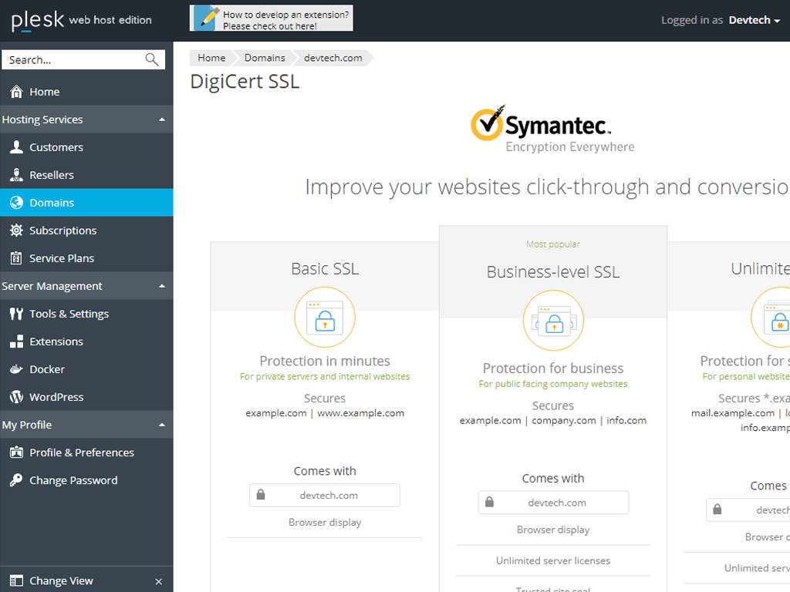Click the Change Password key icon
Screen dimensions: 790x592
click(16, 480)
